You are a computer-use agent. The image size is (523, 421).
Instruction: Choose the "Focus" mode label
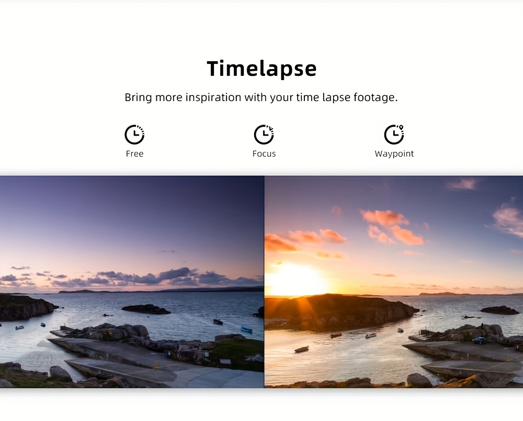tap(264, 153)
